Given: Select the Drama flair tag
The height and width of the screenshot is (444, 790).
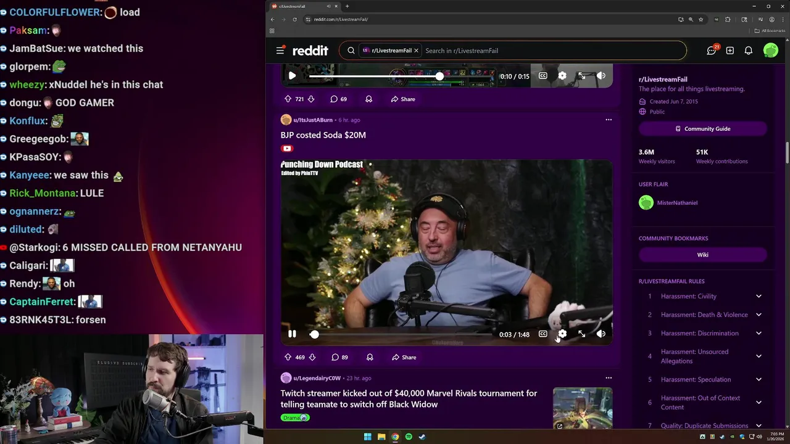Looking at the screenshot, I should 295,417.
